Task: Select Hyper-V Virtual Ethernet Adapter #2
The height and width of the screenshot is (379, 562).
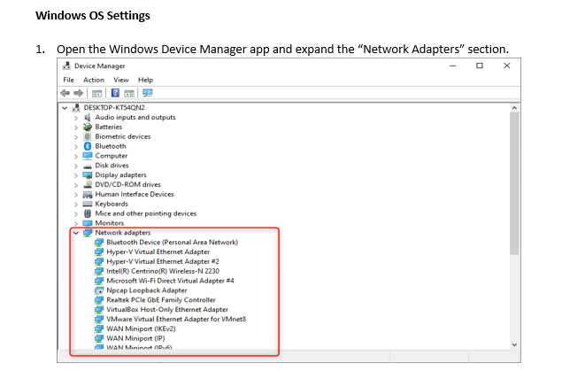Action: 163,261
